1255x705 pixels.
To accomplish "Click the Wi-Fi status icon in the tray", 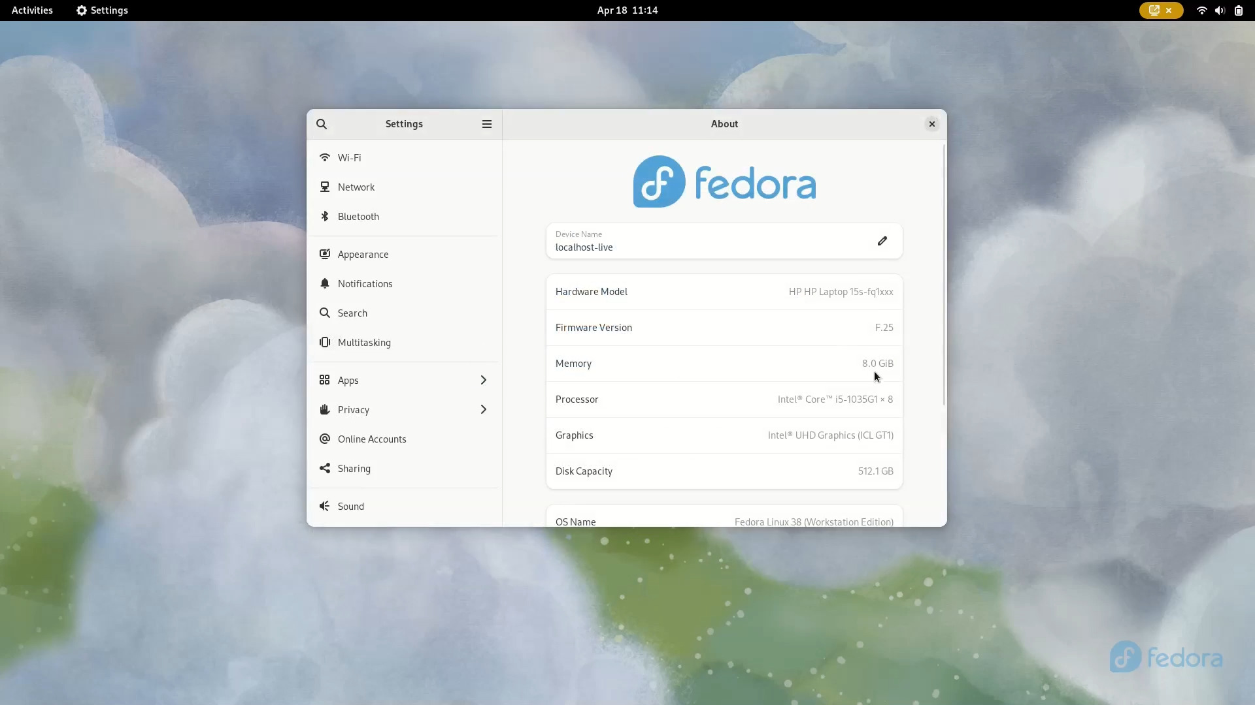I will point(1201,10).
